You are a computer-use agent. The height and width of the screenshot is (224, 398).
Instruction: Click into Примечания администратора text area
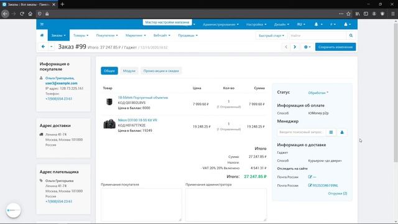click(x=226, y=205)
